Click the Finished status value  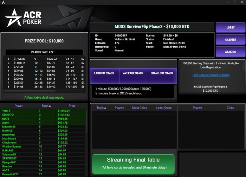[x=168, y=39]
